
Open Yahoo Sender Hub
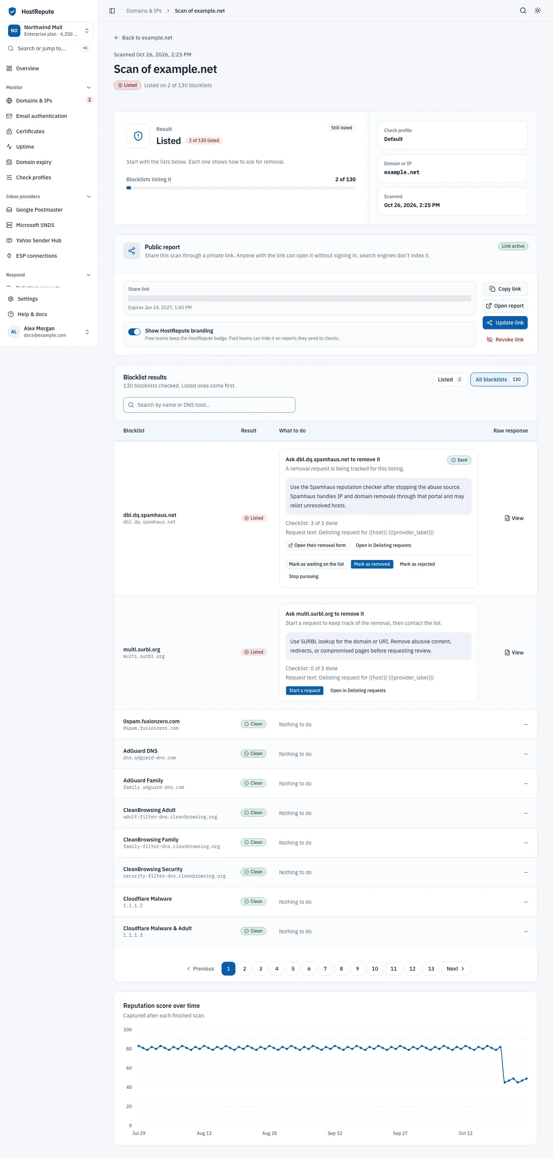(x=49, y=240)
